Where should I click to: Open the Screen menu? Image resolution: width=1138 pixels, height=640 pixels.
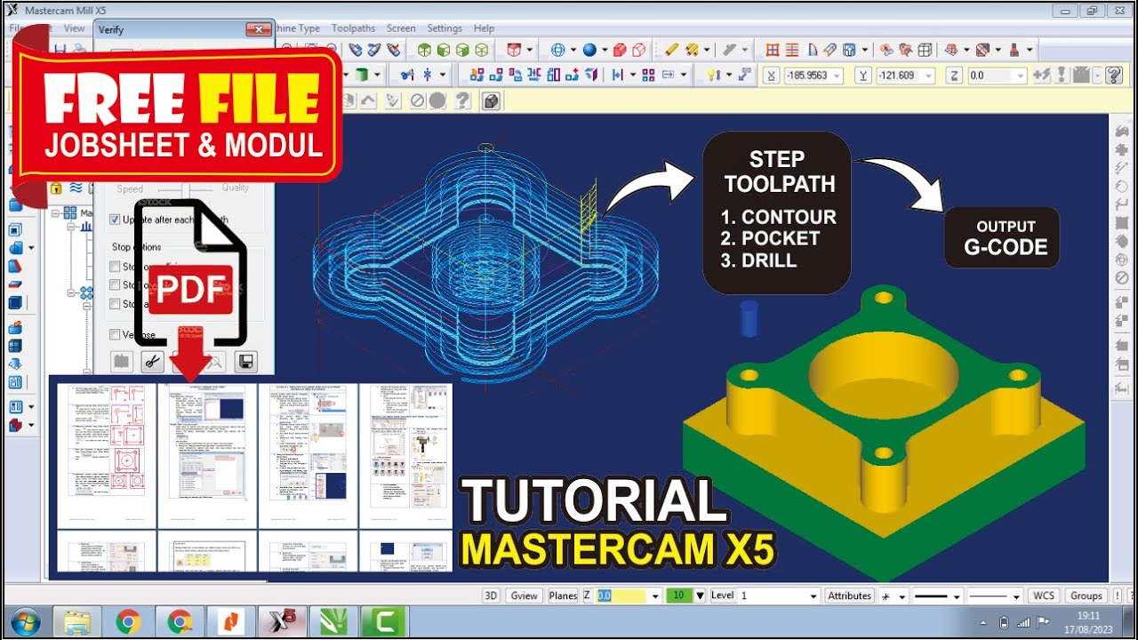click(x=400, y=28)
